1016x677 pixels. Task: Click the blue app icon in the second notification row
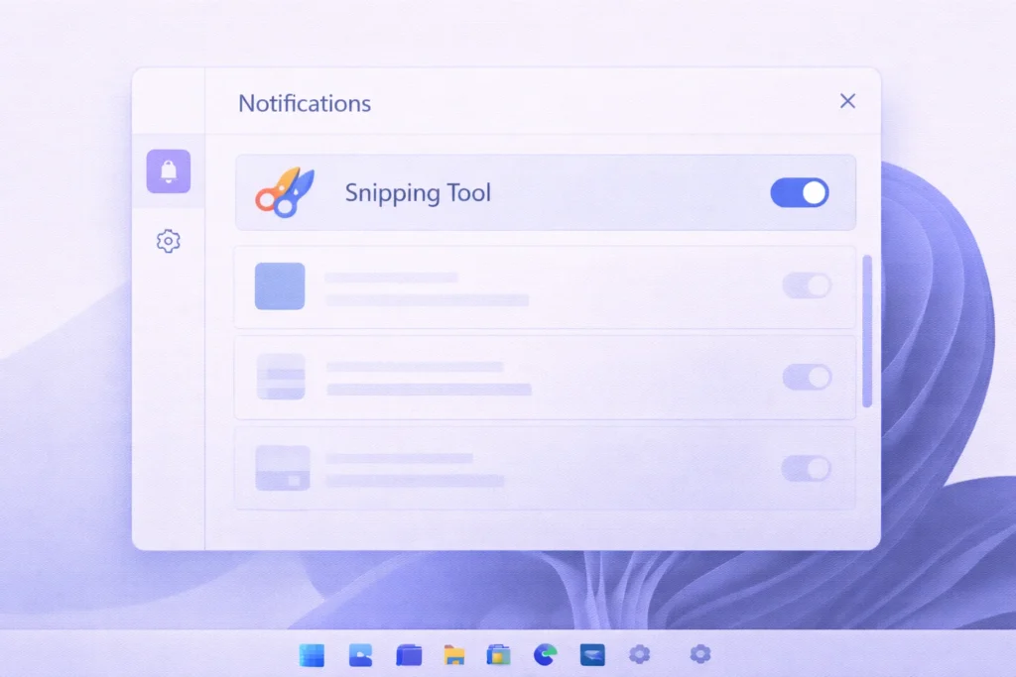coord(280,285)
